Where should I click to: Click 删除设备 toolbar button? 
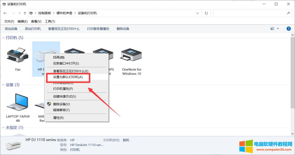pyautogui.click(x=123, y=29)
